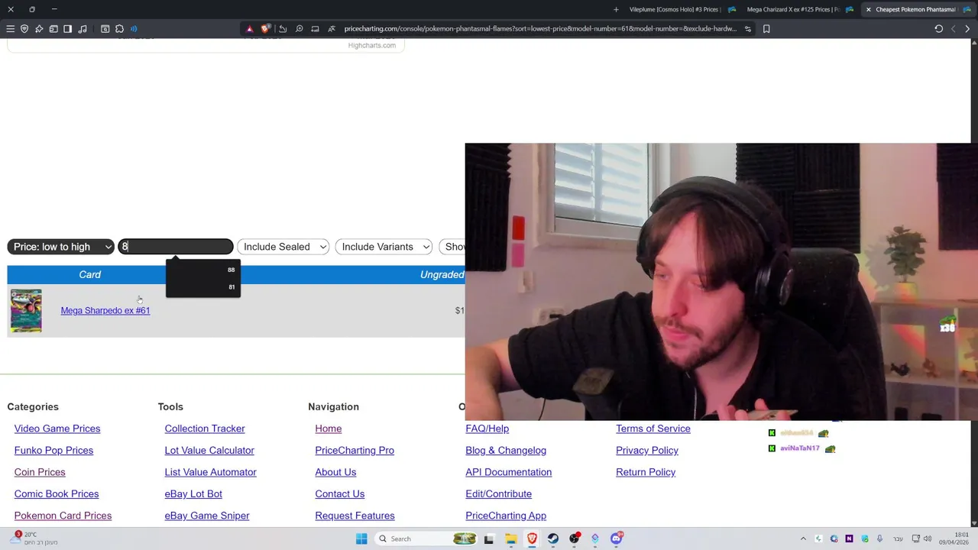Open the Brave Shields lion icon
This screenshot has height=550, width=978.
point(265,29)
